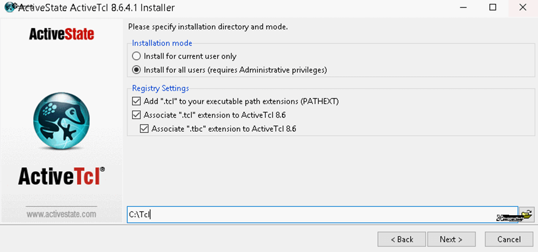
Task: Cancel the ActiveTcl installation
Action: 509,239
